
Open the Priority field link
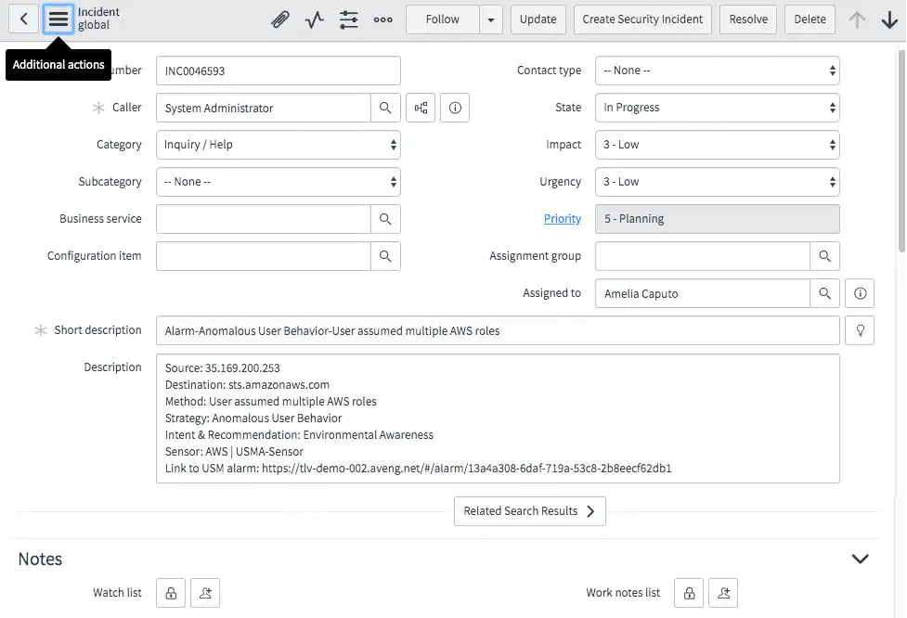[563, 219]
